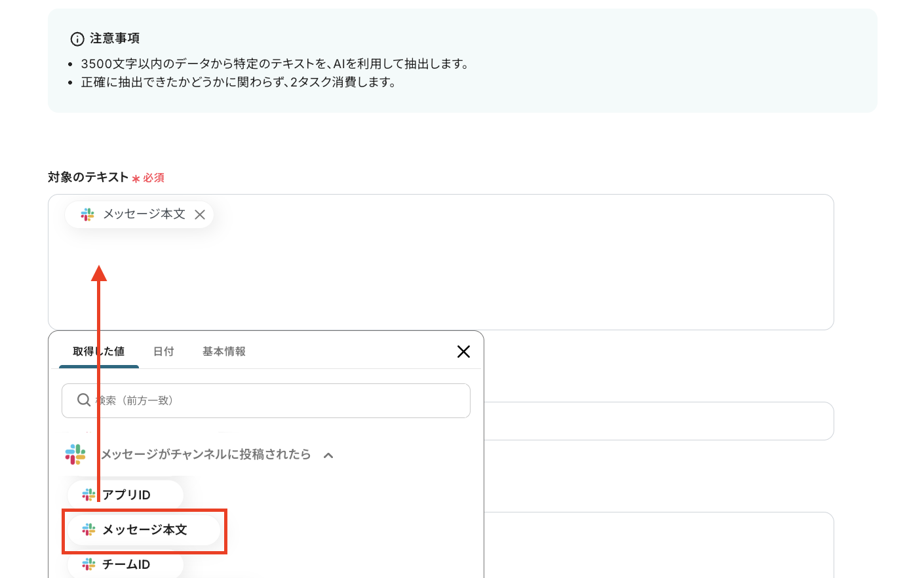Image resolution: width=907 pixels, height=578 pixels.
Task: Click the magnifier icon in the search box
Action: 84,400
